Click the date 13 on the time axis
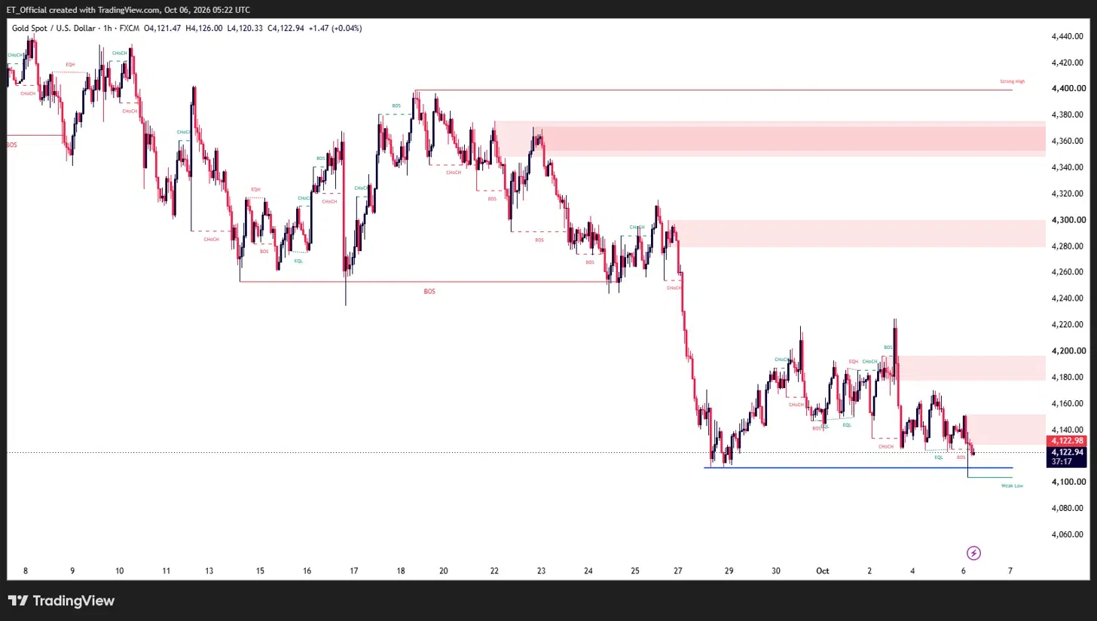 click(x=209, y=571)
